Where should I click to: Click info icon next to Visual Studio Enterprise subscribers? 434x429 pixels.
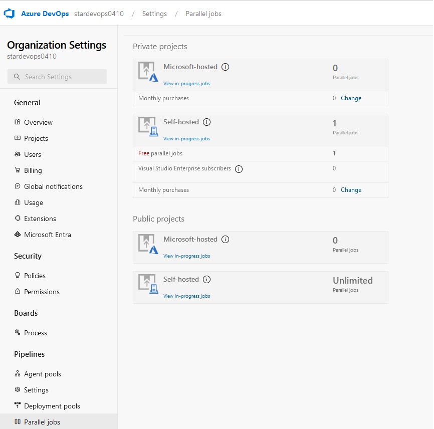click(x=239, y=169)
